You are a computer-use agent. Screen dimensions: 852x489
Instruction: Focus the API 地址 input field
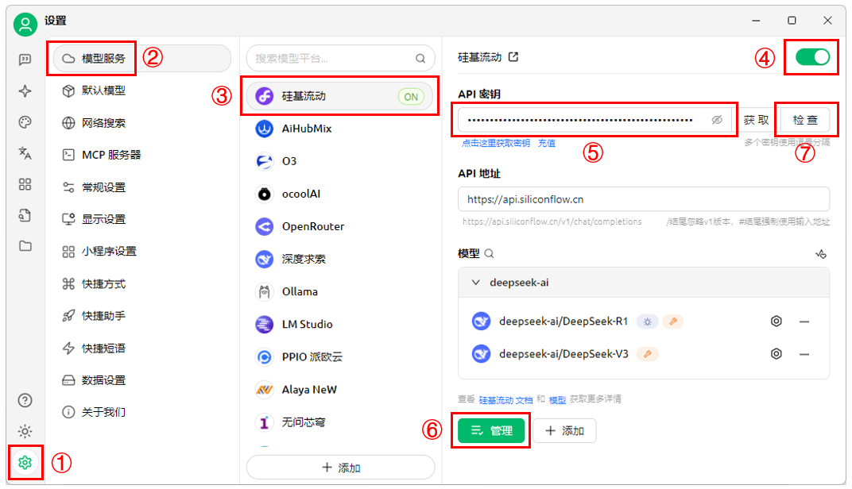644,199
